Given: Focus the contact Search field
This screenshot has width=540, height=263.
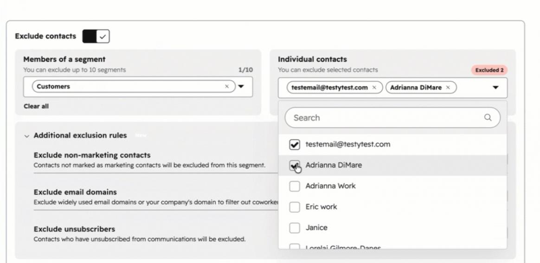Looking at the screenshot, I should point(392,118).
